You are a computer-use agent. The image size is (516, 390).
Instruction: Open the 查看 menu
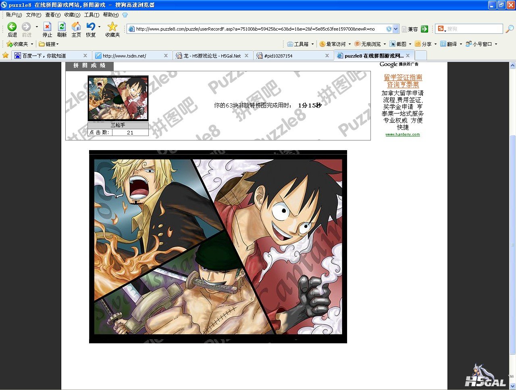pos(53,15)
